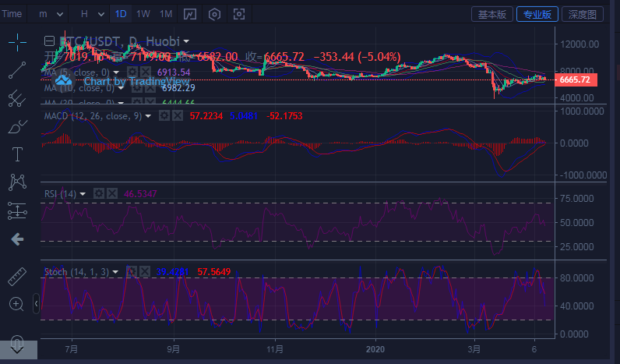Screen dimensions: 620x364
Task: Expand MACD (12, 26, close, 9) dropdown arrow
Action: pos(148,116)
